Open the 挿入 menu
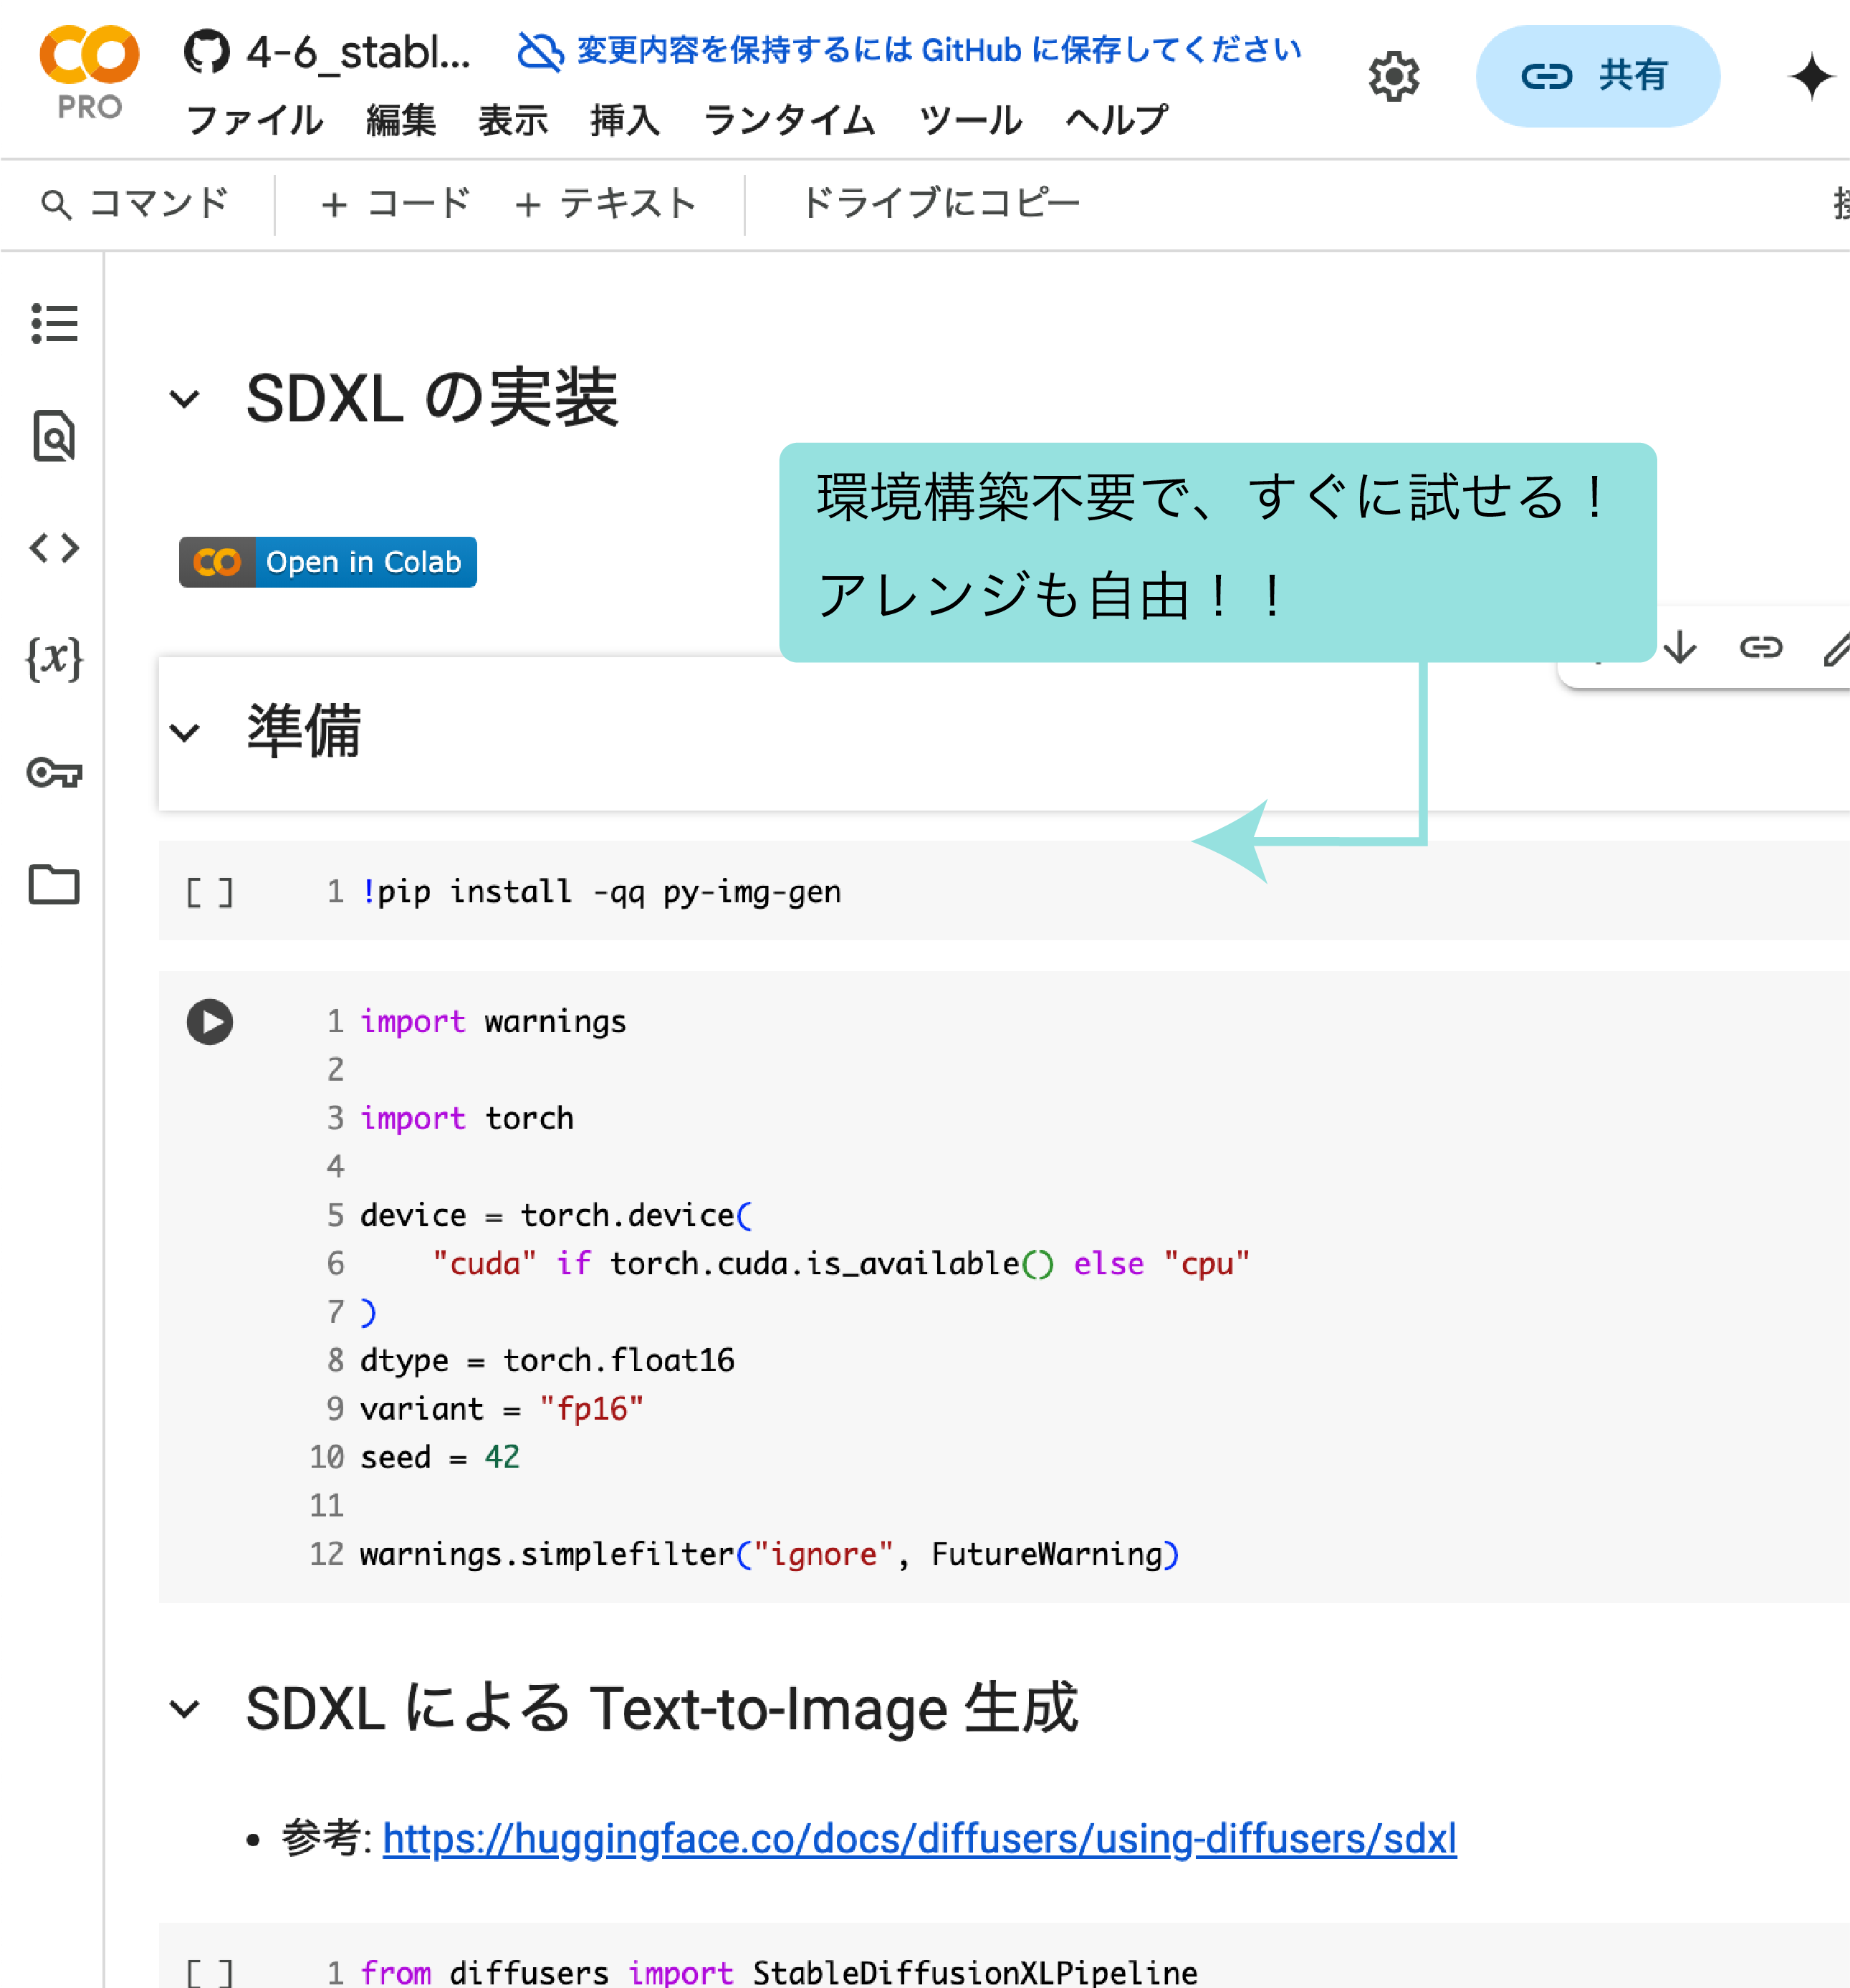Image resolution: width=1850 pixels, height=1988 pixels. [x=625, y=121]
